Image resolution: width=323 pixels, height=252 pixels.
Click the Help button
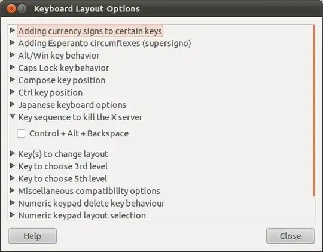(x=32, y=236)
